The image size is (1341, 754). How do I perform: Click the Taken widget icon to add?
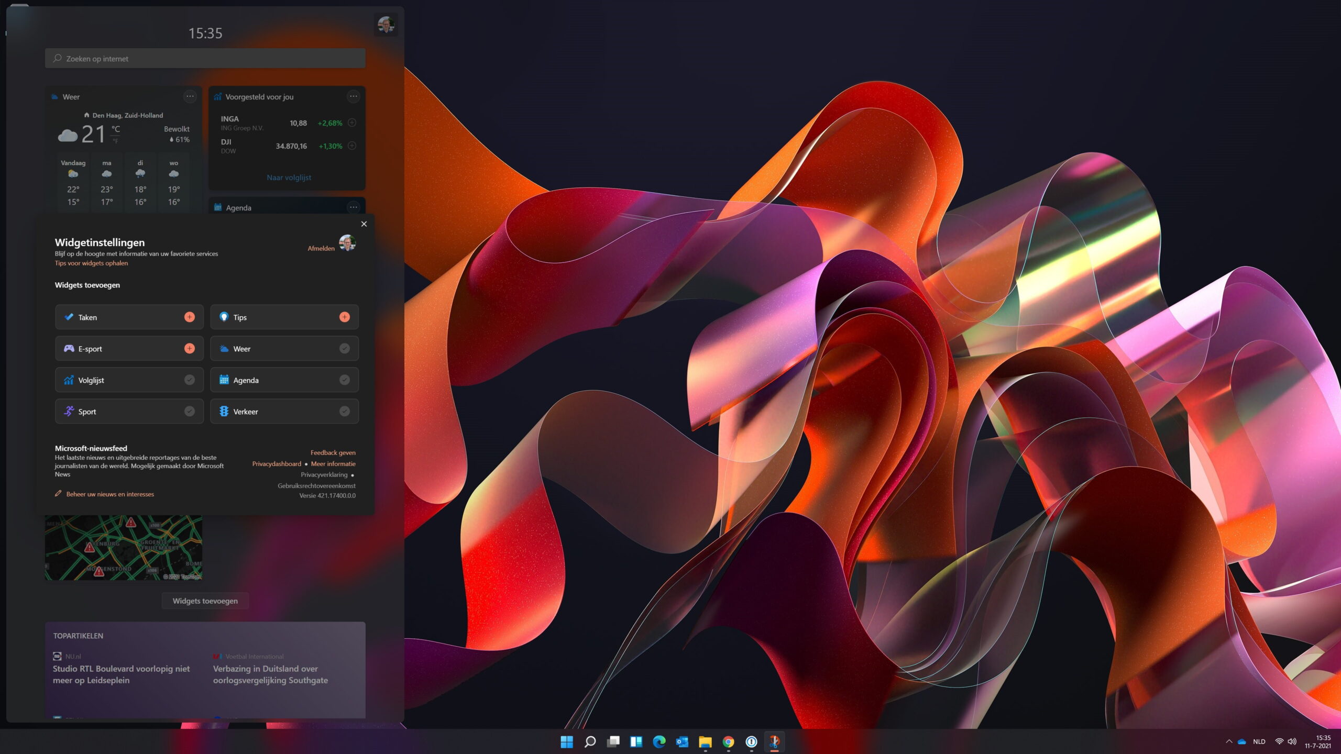click(x=190, y=317)
